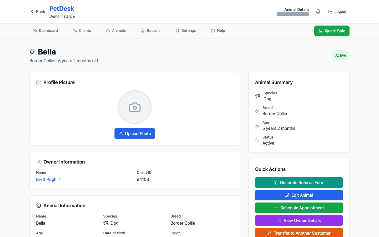
Task: Click Transfer to Another Customer button
Action: coord(299,233)
